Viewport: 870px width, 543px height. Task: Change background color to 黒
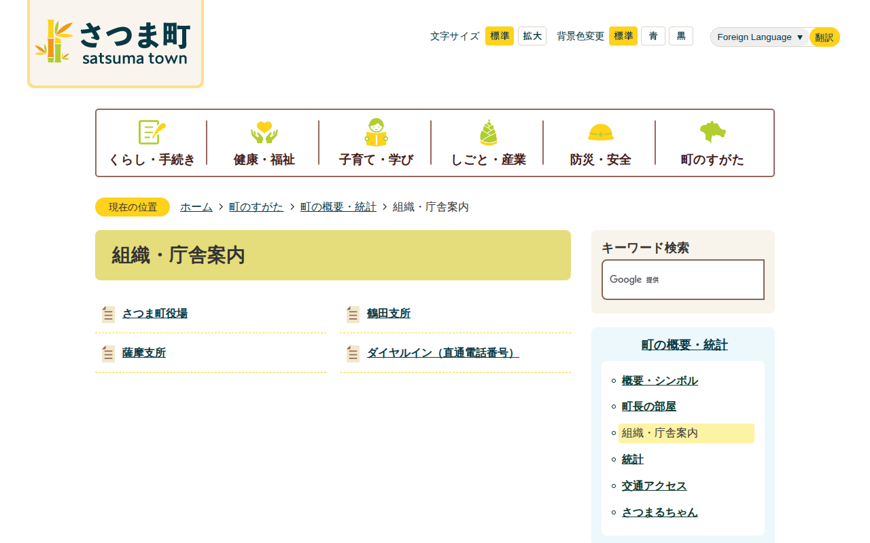click(x=681, y=36)
